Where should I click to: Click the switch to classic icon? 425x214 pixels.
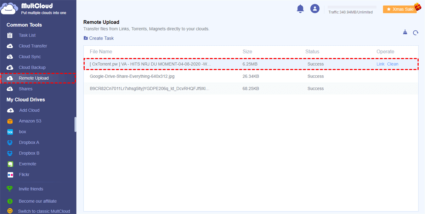click(10, 211)
